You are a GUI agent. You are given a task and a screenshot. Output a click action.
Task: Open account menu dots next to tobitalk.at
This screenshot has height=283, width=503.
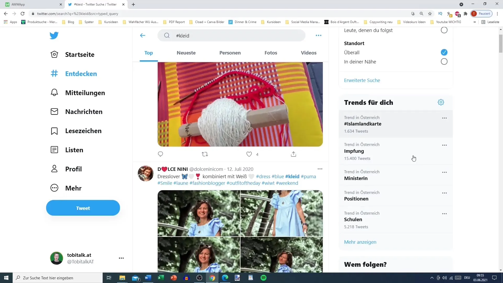[121, 258]
